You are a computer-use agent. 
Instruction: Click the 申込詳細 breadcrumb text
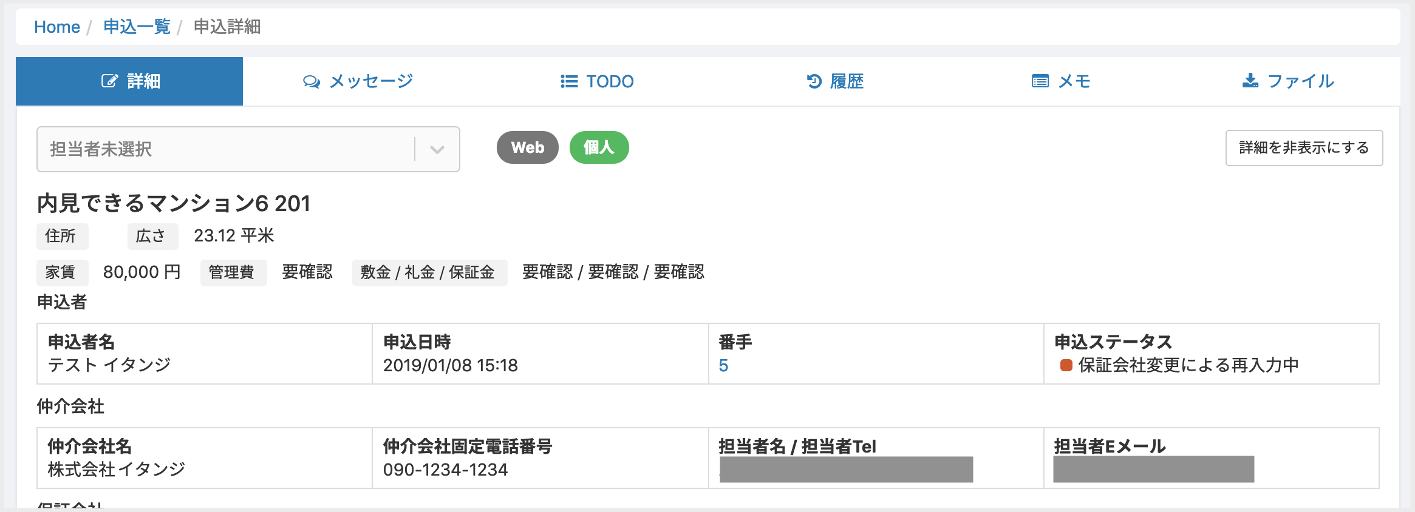pyautogui.click(x=227, y=27)
